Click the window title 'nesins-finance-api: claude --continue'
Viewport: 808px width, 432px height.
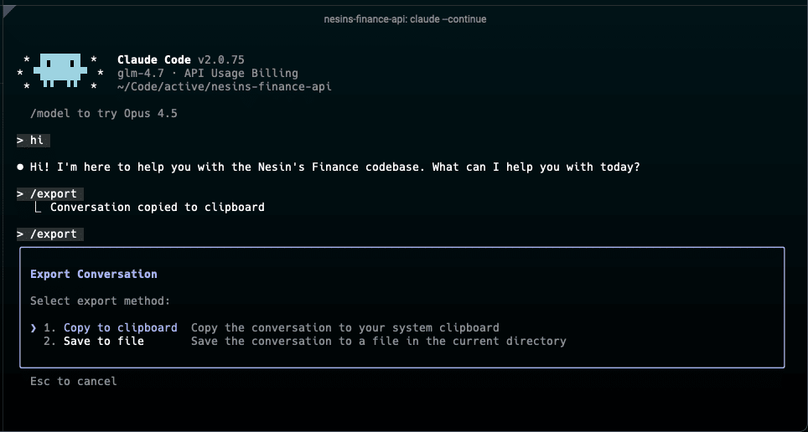point(404,18)
